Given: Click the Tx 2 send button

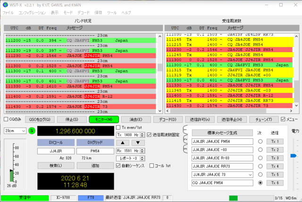Looking at the screenshot, I should [275, 150].
